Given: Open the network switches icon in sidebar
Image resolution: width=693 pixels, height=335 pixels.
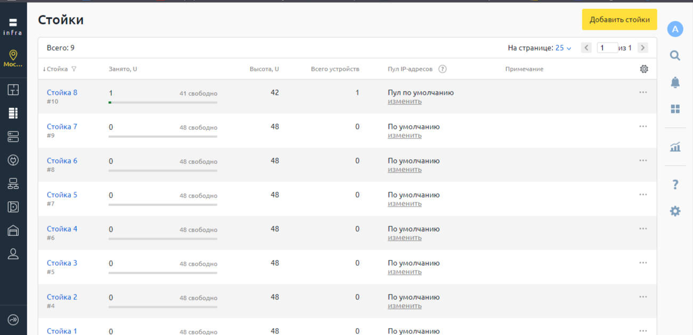Looking at the screenshot, I should (x=13, y=184).
